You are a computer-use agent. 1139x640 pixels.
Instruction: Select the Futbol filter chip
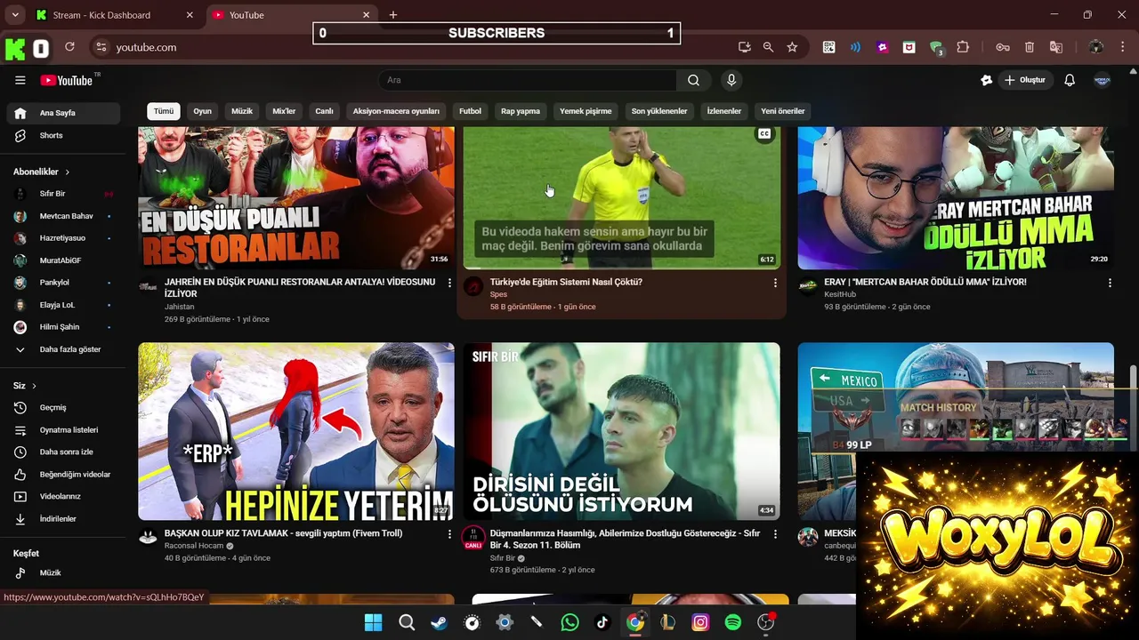click(x=470, y=111)
